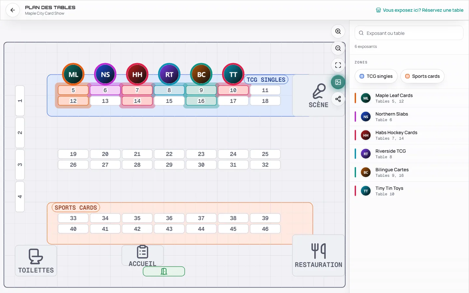The image size is (469, 293).
Task: Click row marker 2 on the map
Action: click(20, 133)
